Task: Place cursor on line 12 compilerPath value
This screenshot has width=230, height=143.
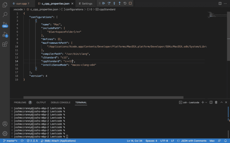Action: click(77, 54)
